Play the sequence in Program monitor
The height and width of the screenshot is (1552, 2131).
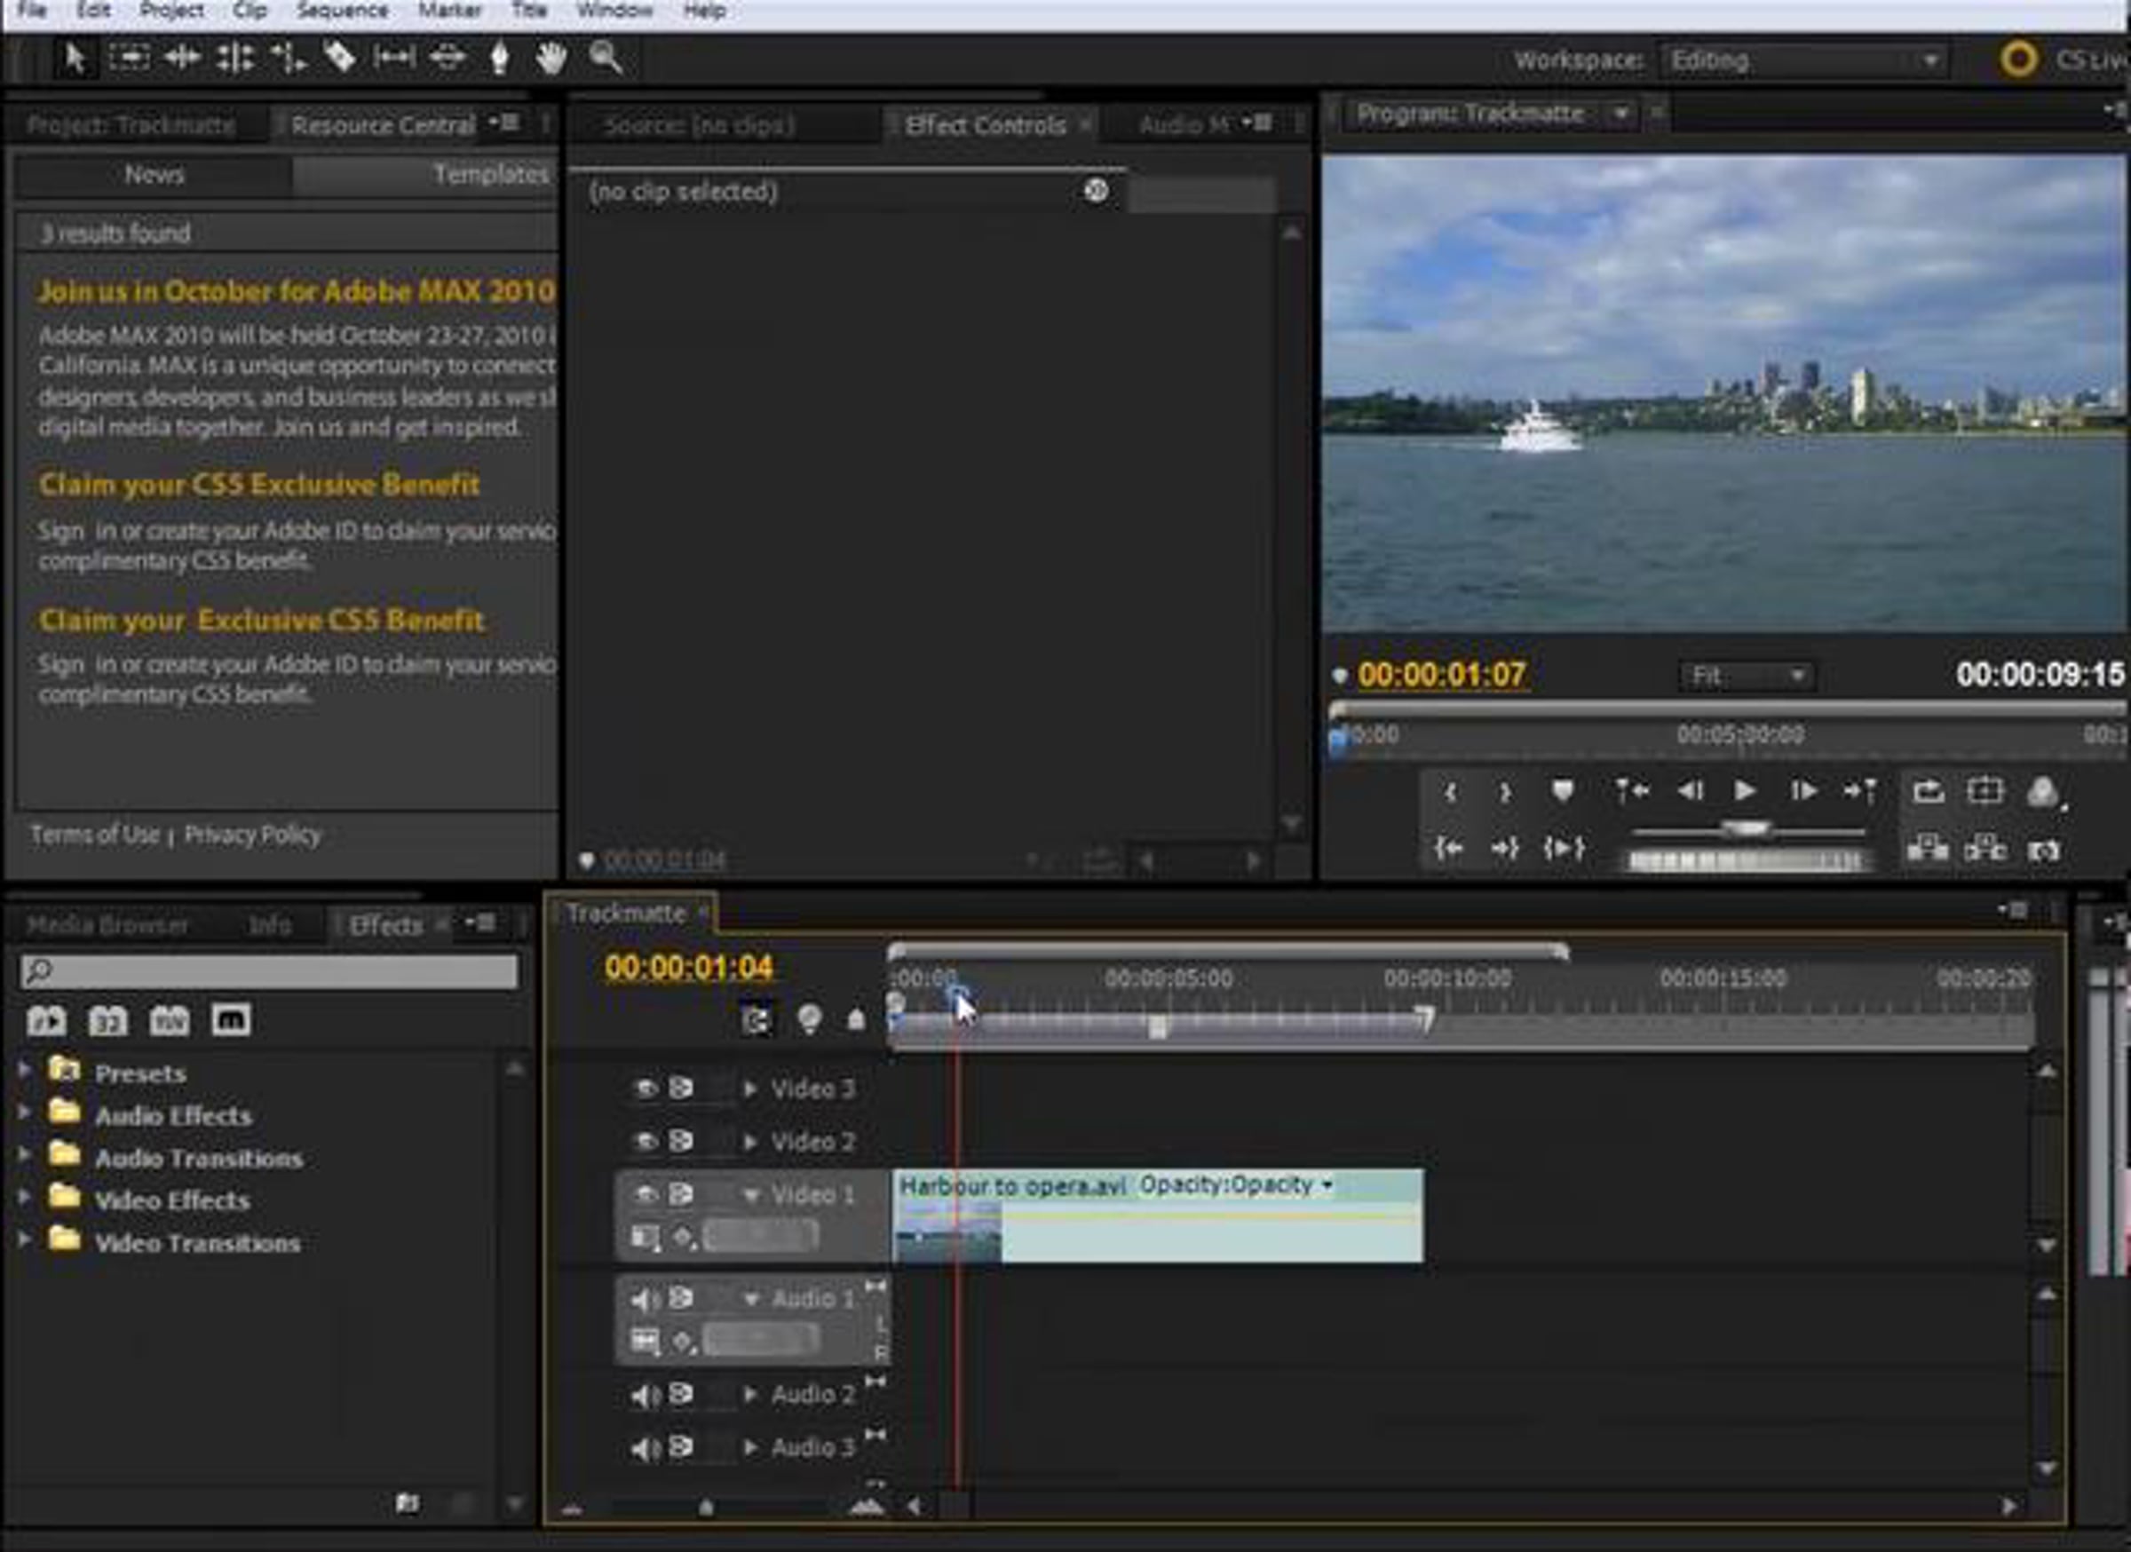1745,791
